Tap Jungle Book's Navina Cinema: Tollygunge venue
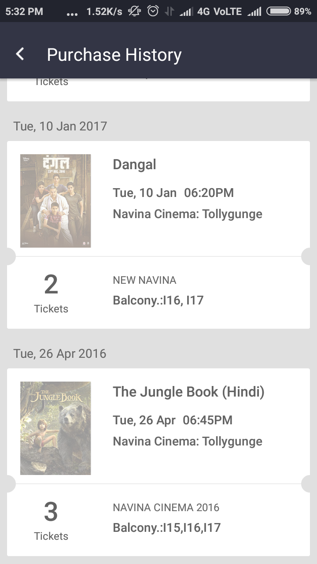 point(188,442)
